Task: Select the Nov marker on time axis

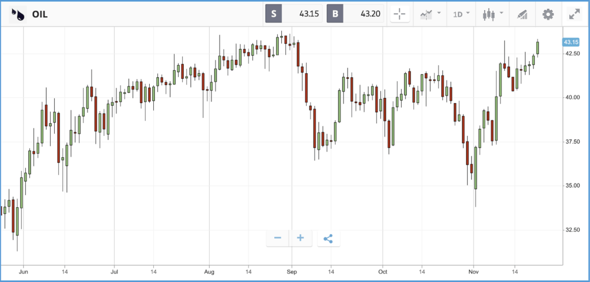Action: point(474,272)
